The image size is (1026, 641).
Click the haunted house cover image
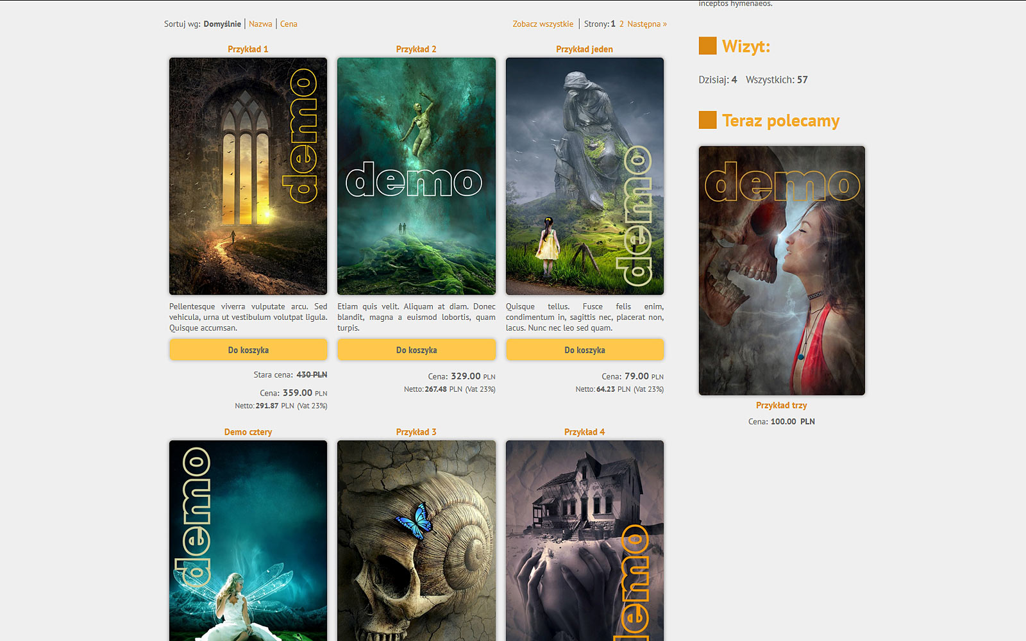(584, 540)
